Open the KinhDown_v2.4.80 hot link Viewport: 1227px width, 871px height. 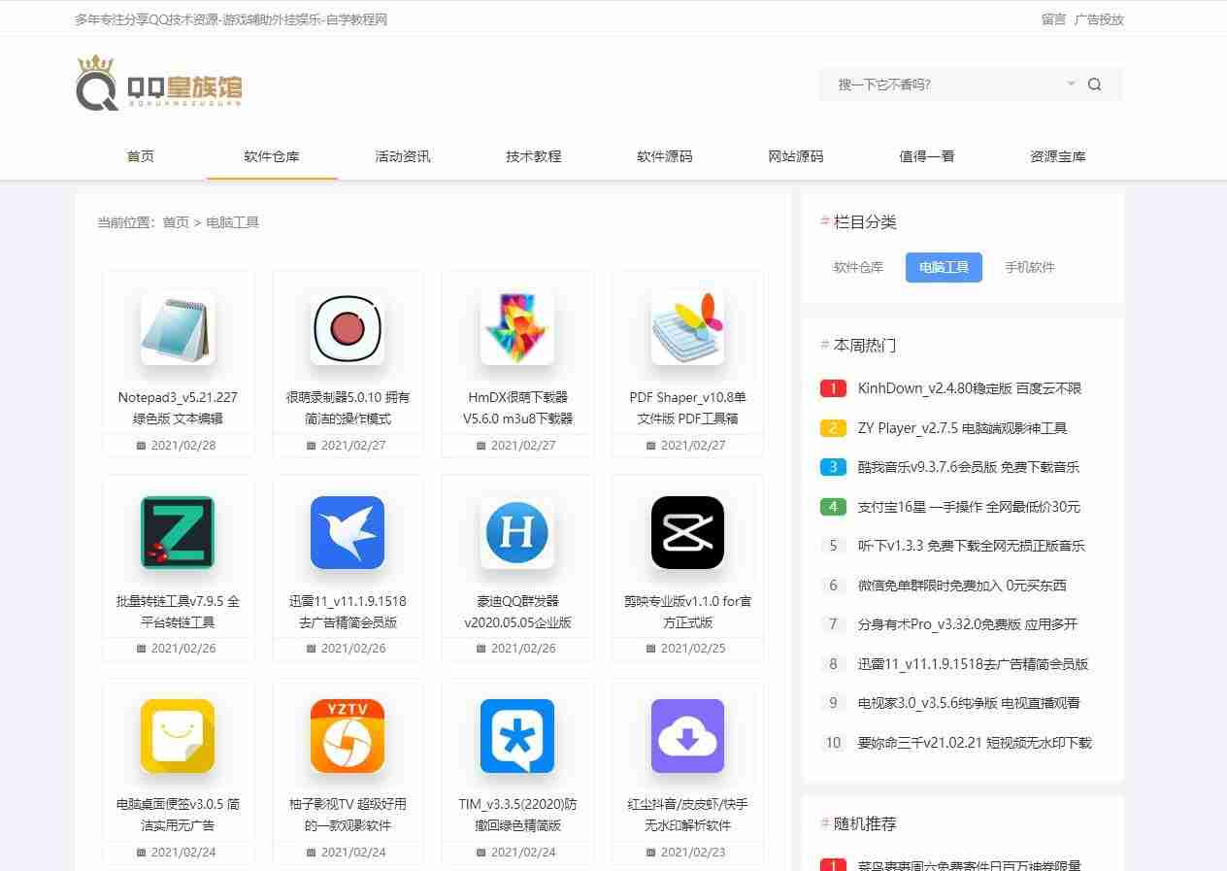[x=969, y=388]
